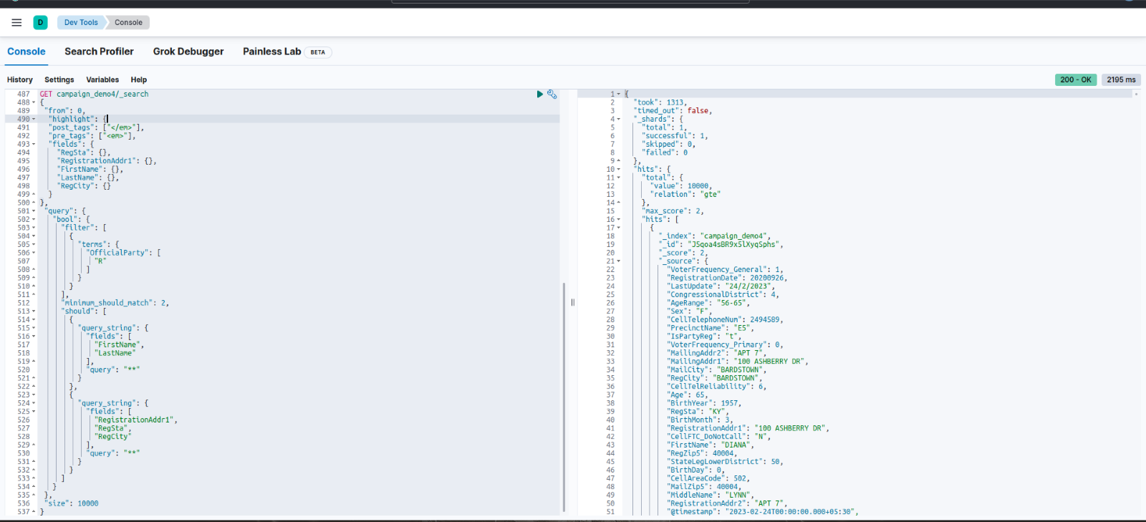Click the 200 - OK status badge

pyautogui.click(x=1076, y=79)
